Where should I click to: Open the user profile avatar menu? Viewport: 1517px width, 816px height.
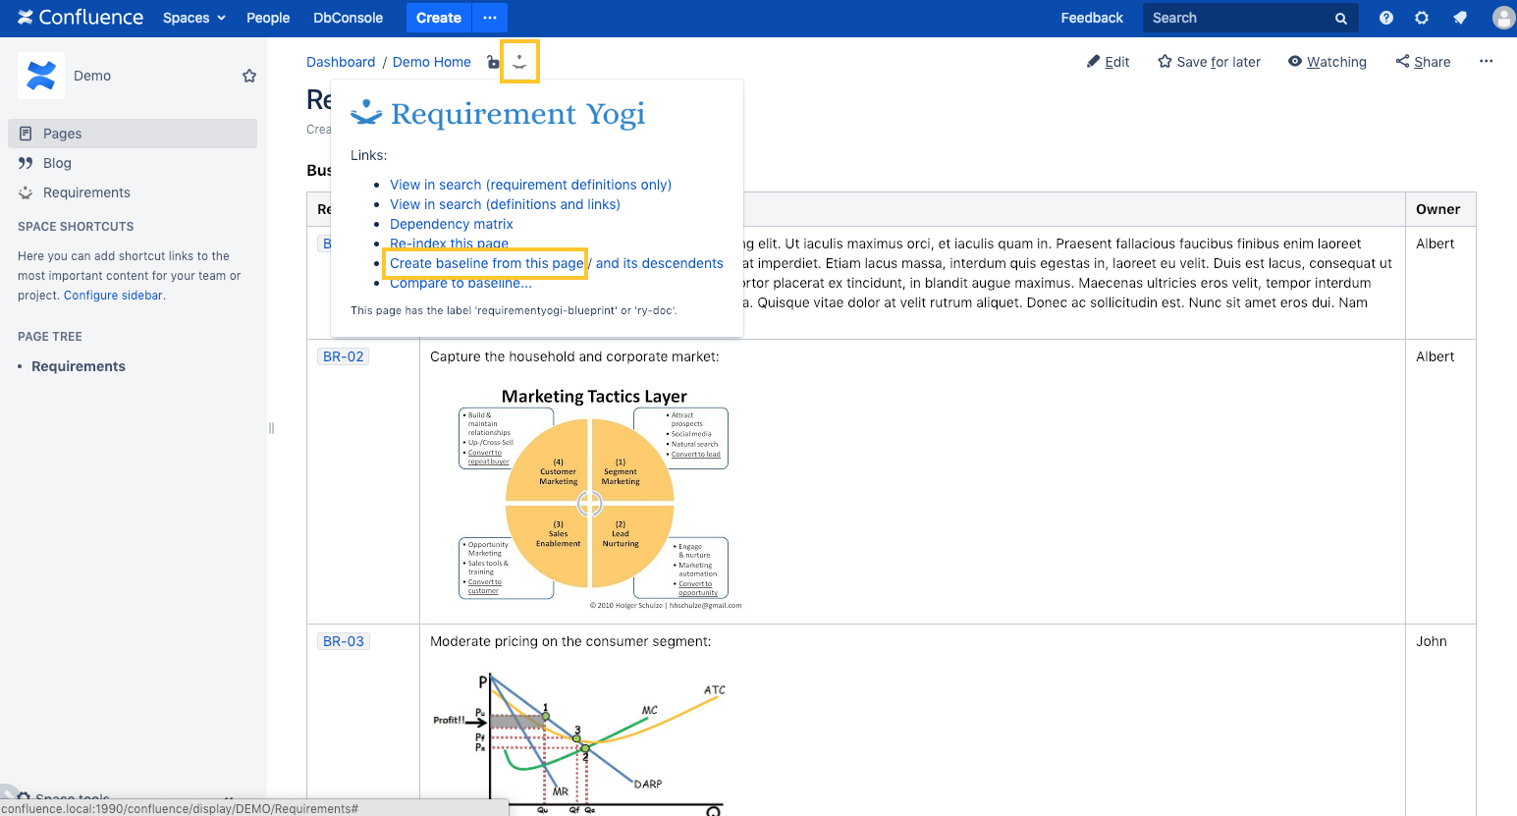pyautogui.click(x=1502, y=18)
